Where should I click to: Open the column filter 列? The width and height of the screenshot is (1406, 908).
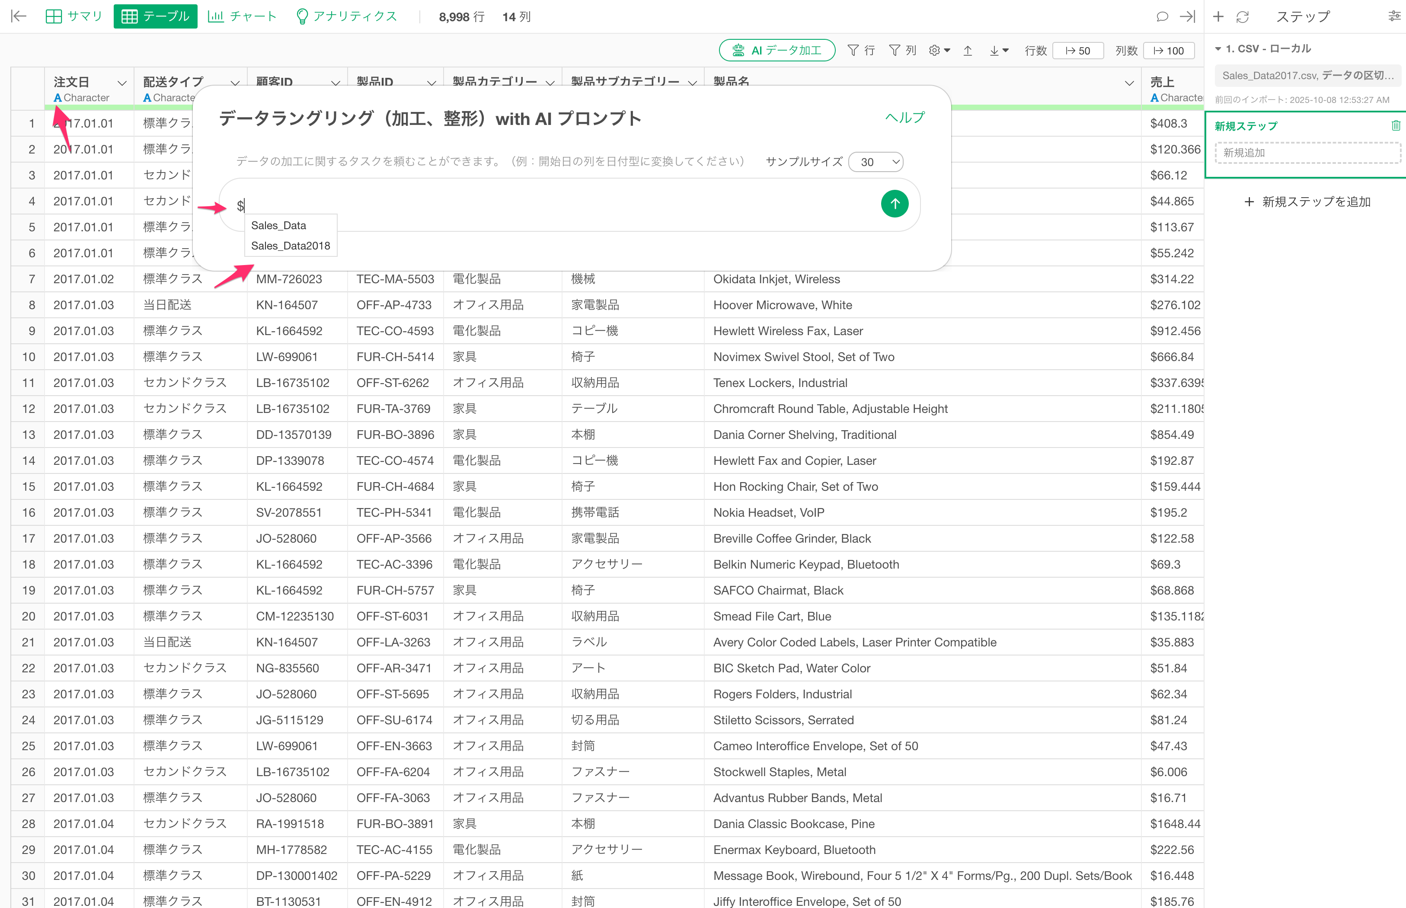902,51
